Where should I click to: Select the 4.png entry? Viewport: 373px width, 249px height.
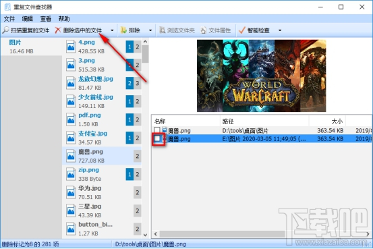(x=102, y=47)
